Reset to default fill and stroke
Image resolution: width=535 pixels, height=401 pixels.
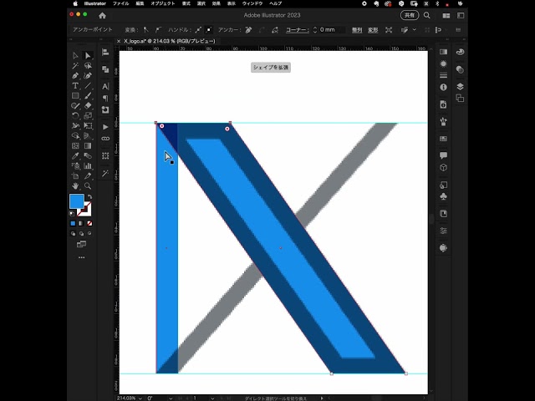[72, 214]
